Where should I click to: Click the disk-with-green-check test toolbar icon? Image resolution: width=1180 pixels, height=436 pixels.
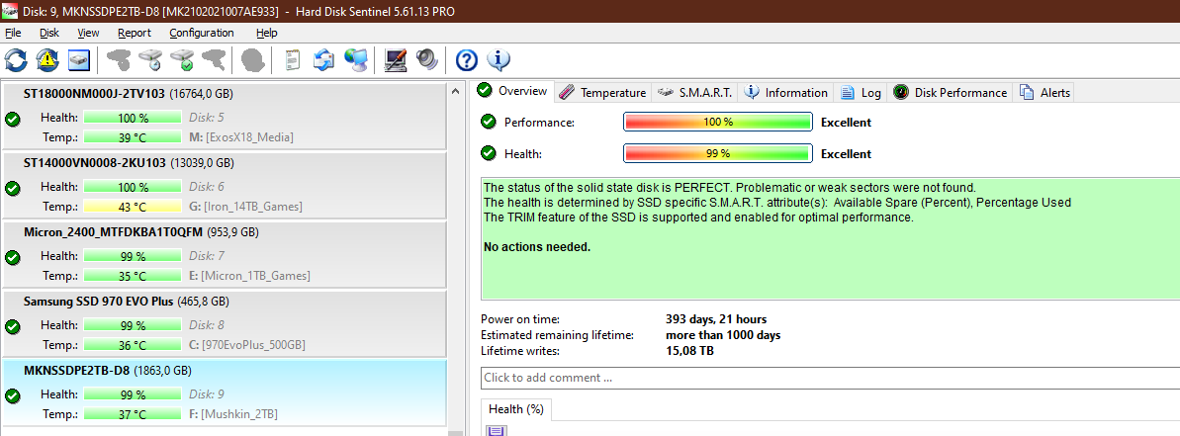pyautogui.click(x=182, y=60)
